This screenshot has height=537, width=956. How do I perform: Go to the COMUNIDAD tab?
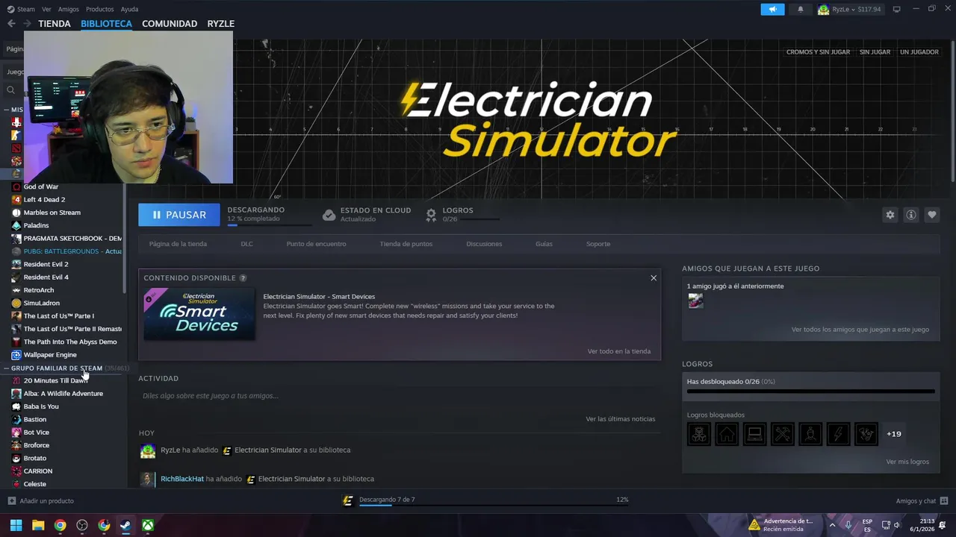[170, 24]
